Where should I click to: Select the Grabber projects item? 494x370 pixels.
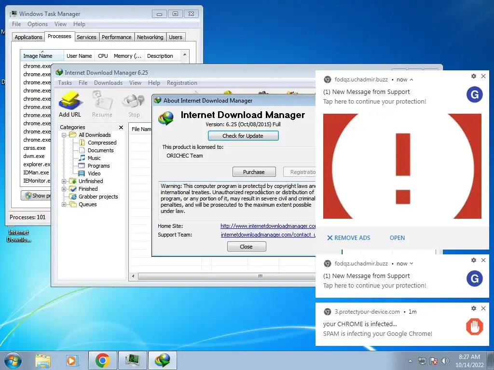click(x=98, y=197)
